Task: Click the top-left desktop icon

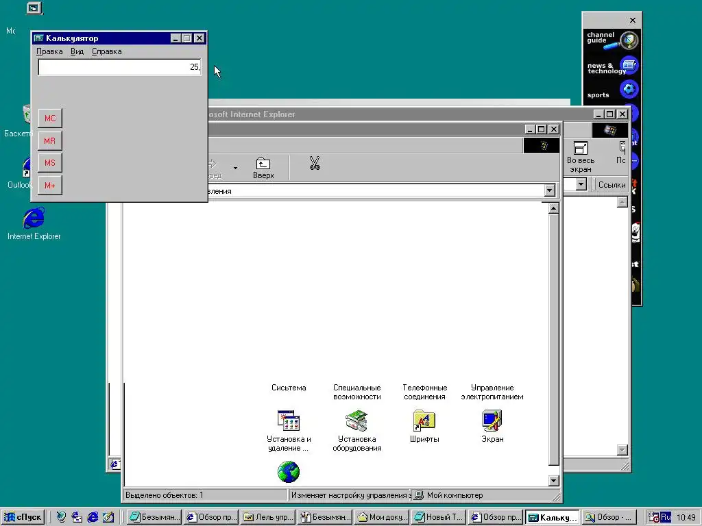Action: [34, 8]
